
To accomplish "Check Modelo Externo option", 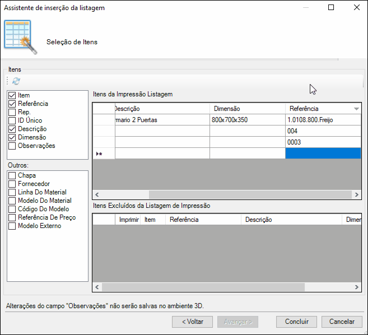I will (12, 226).
